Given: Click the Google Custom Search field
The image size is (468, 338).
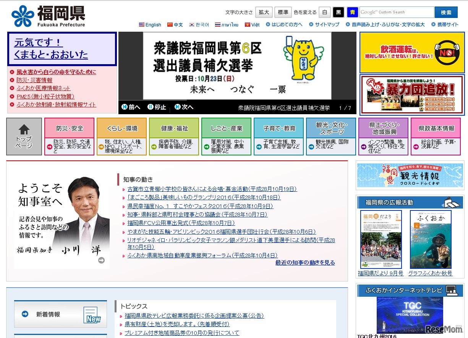Looking at the screenshot, I should point(396,12).
